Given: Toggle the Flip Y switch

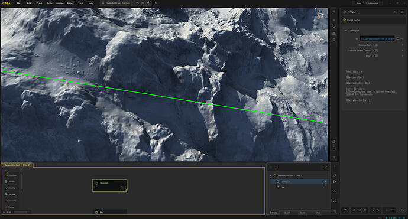Looking at the screenshot, I should coord(375,55).
